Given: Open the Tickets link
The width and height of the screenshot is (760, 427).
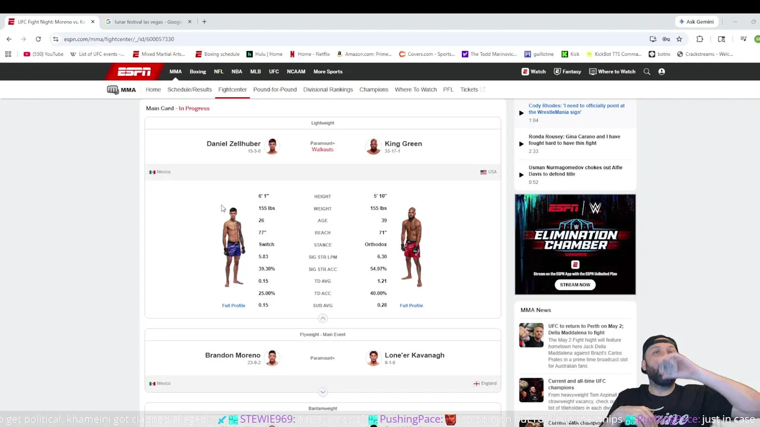Looking at the screenshot, I should [x=472, y=90].
